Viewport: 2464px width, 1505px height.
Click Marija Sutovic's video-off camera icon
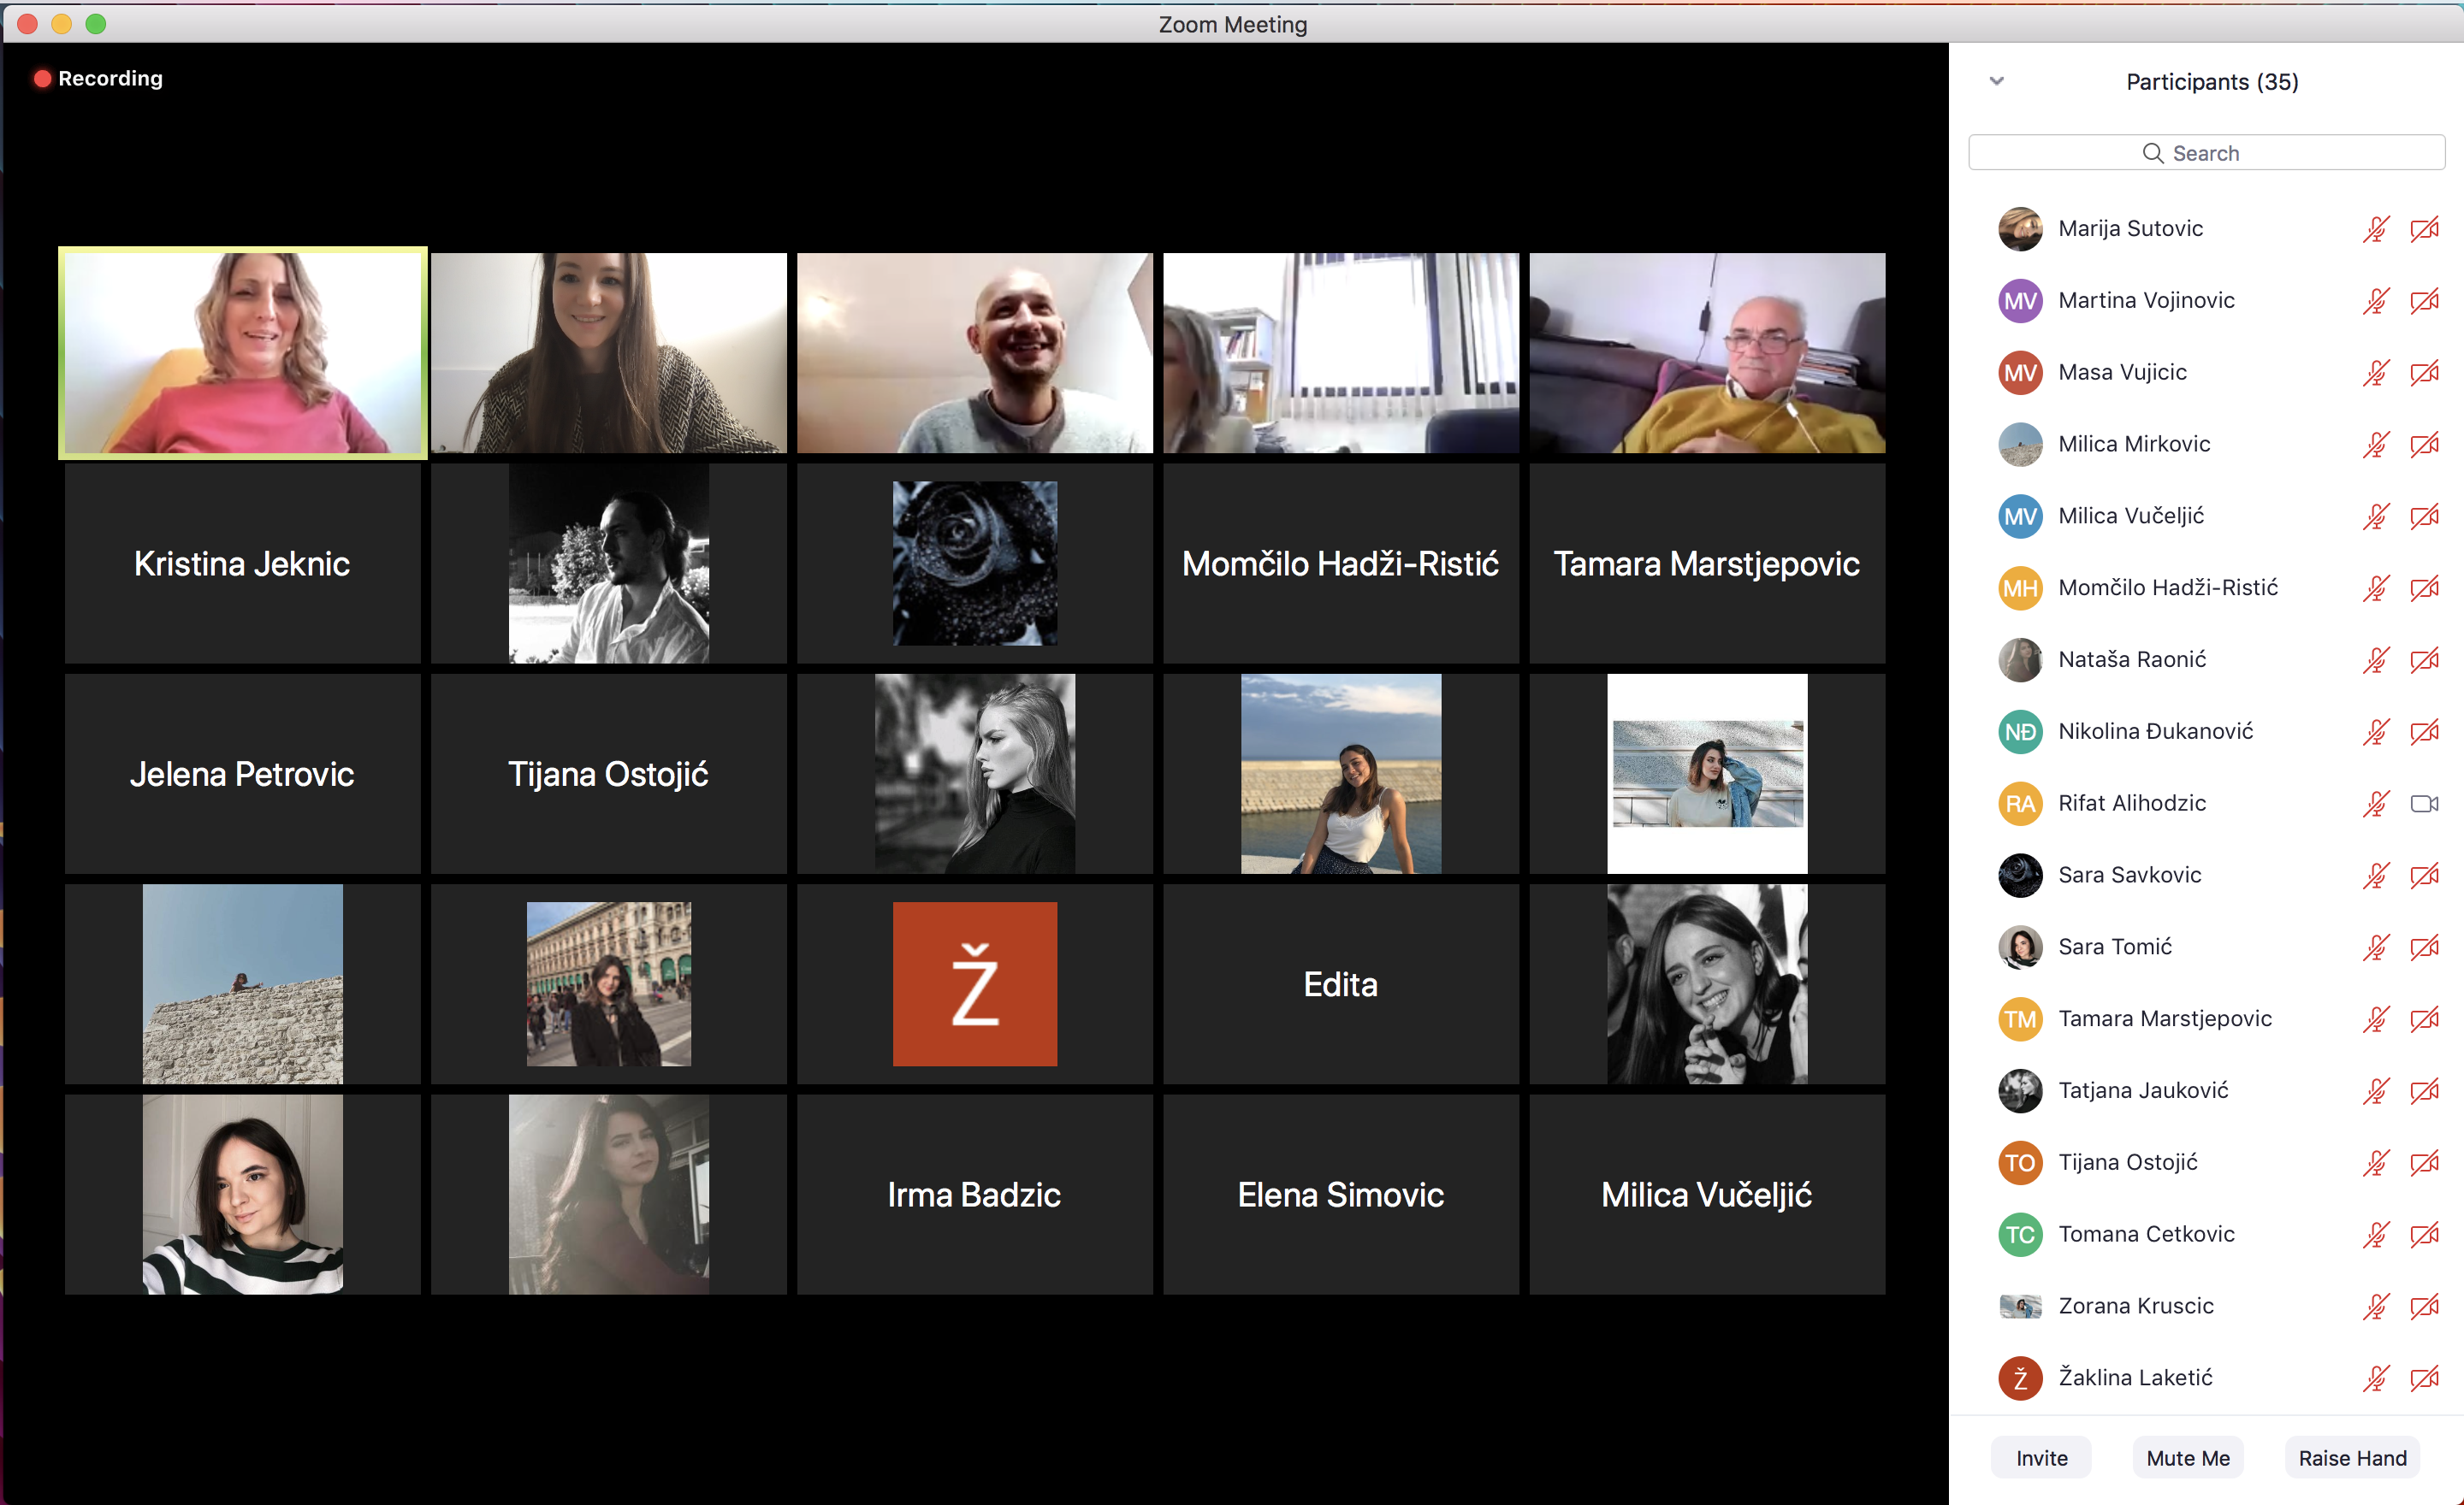point(2424,229)
